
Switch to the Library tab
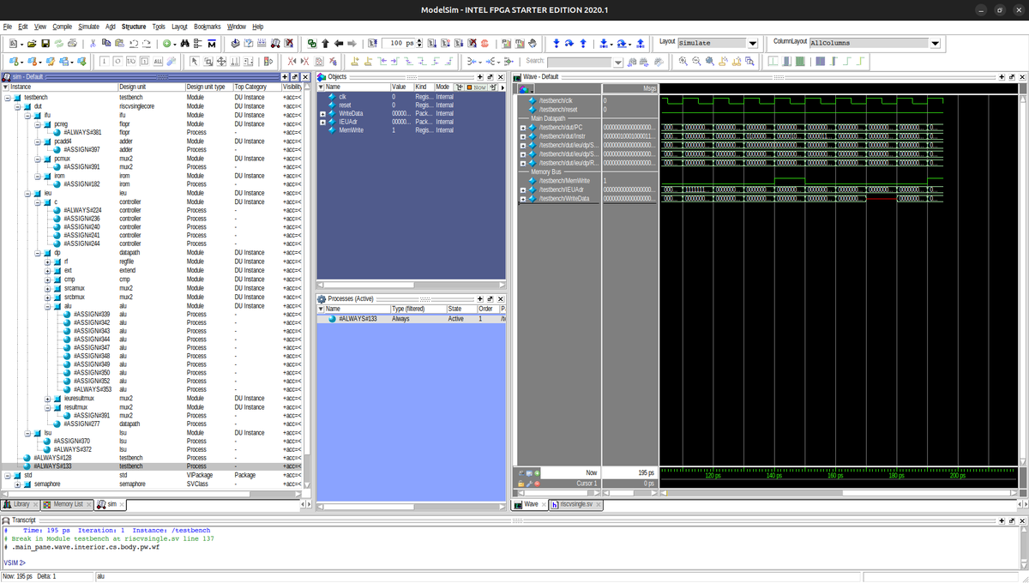point(18,504)
